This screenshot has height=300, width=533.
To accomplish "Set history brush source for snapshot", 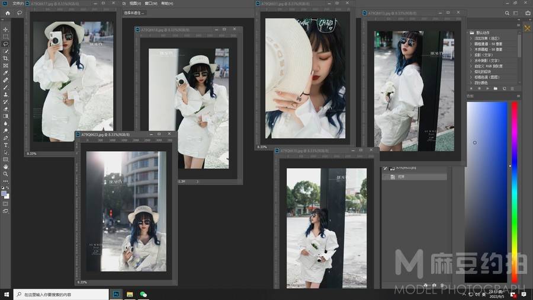I will 385,168.
